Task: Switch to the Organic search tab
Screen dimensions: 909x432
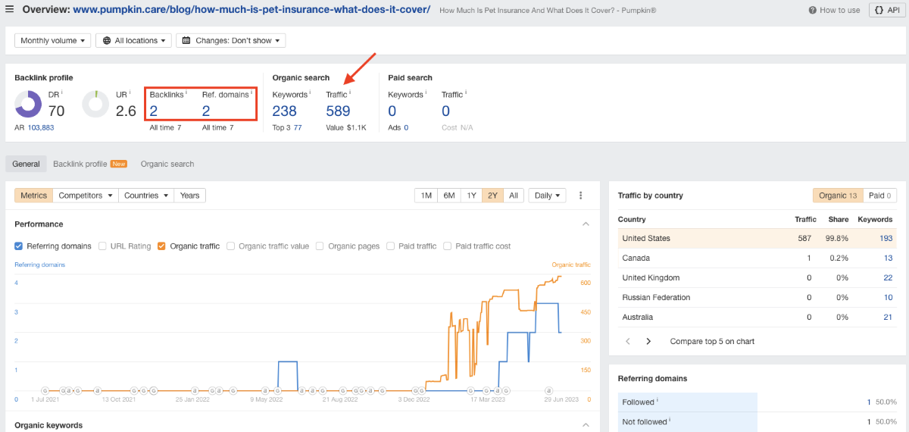Action: point(167,164)
